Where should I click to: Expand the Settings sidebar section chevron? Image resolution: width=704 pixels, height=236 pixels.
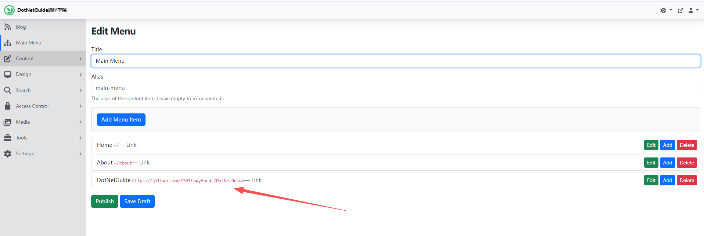[x=80, y=154]
